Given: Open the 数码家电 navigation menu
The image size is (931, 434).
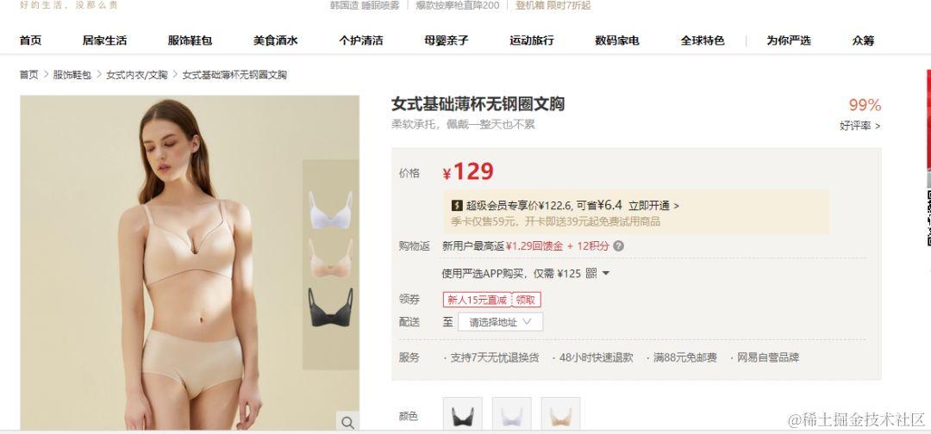Looking at the screenshot, I should 617,40.
